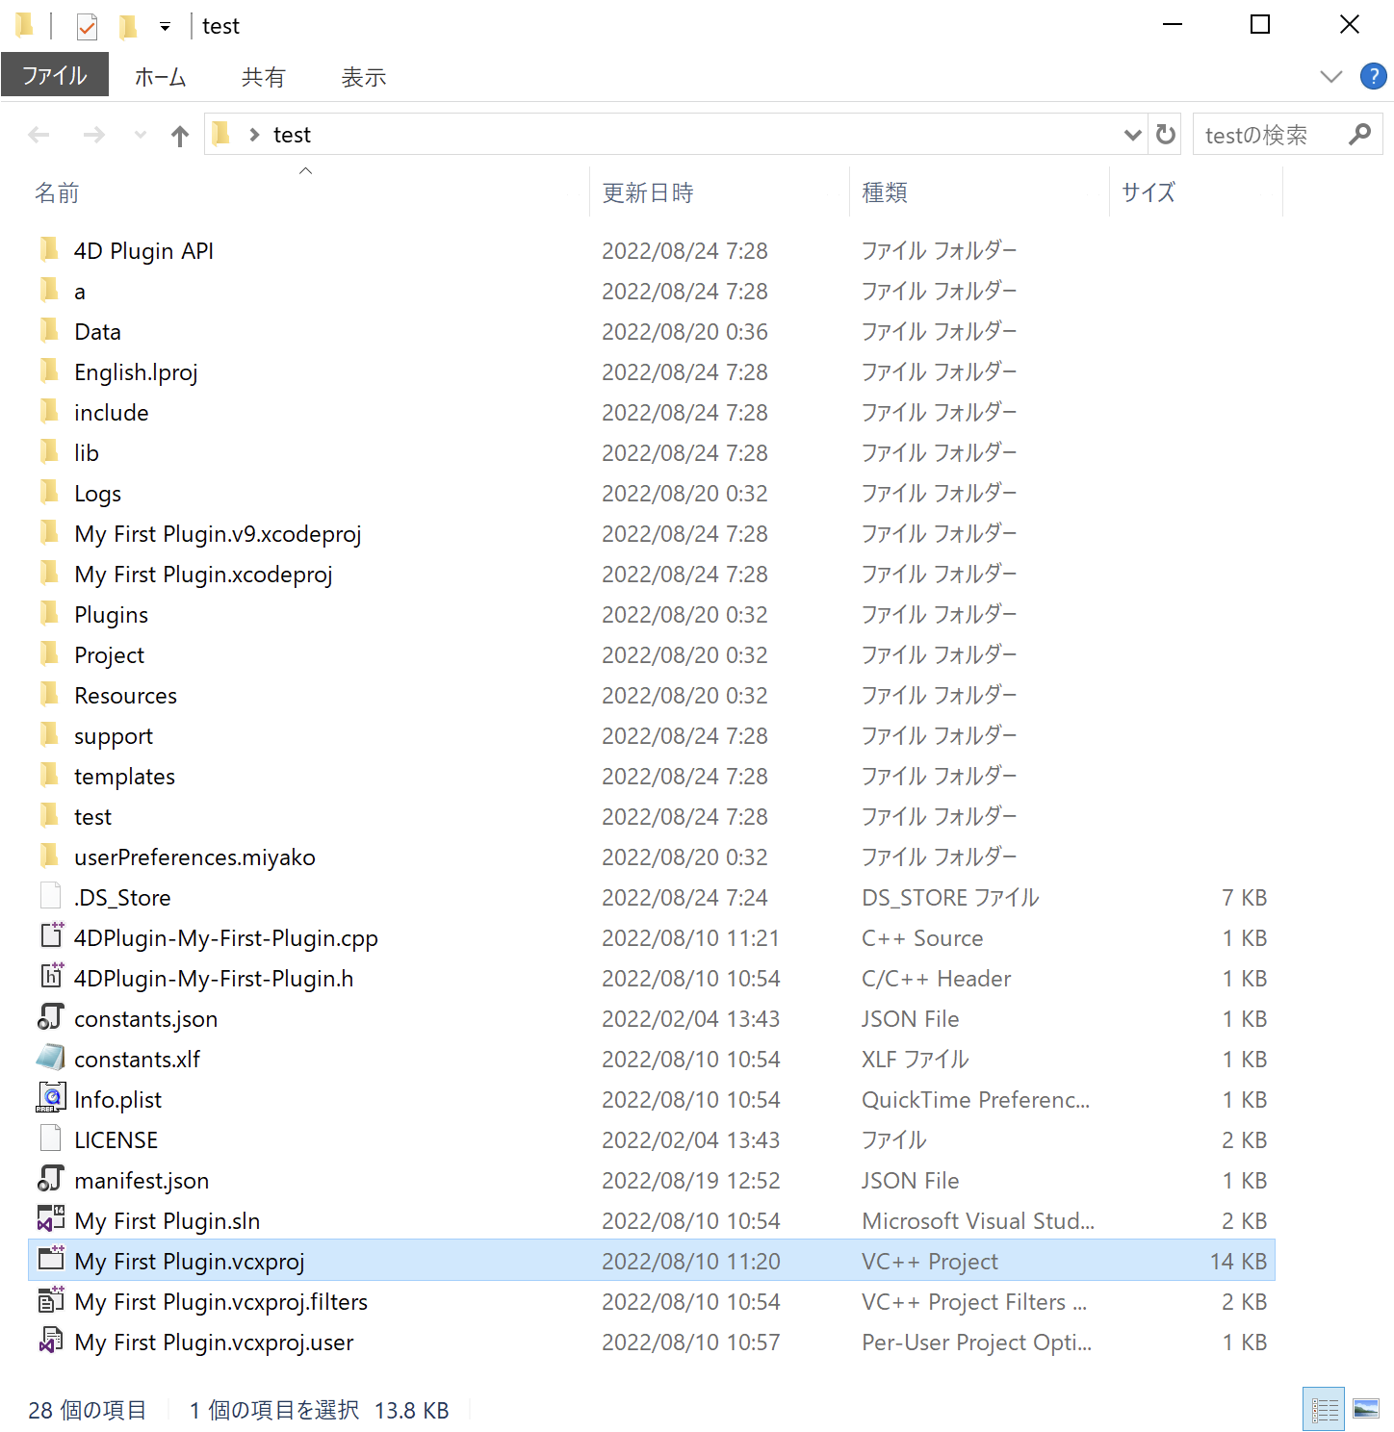
Task: Open the My First Plugin.sln Visual Studio icon
Action: [x=51, y=1219]
